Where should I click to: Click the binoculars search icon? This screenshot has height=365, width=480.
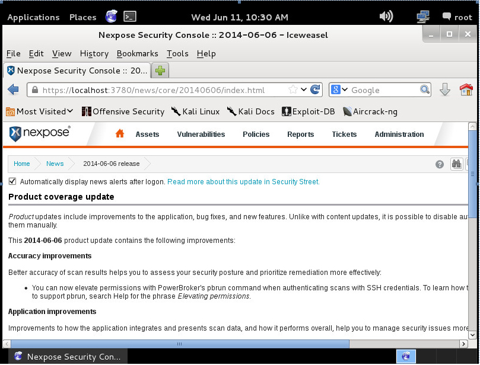456,164
